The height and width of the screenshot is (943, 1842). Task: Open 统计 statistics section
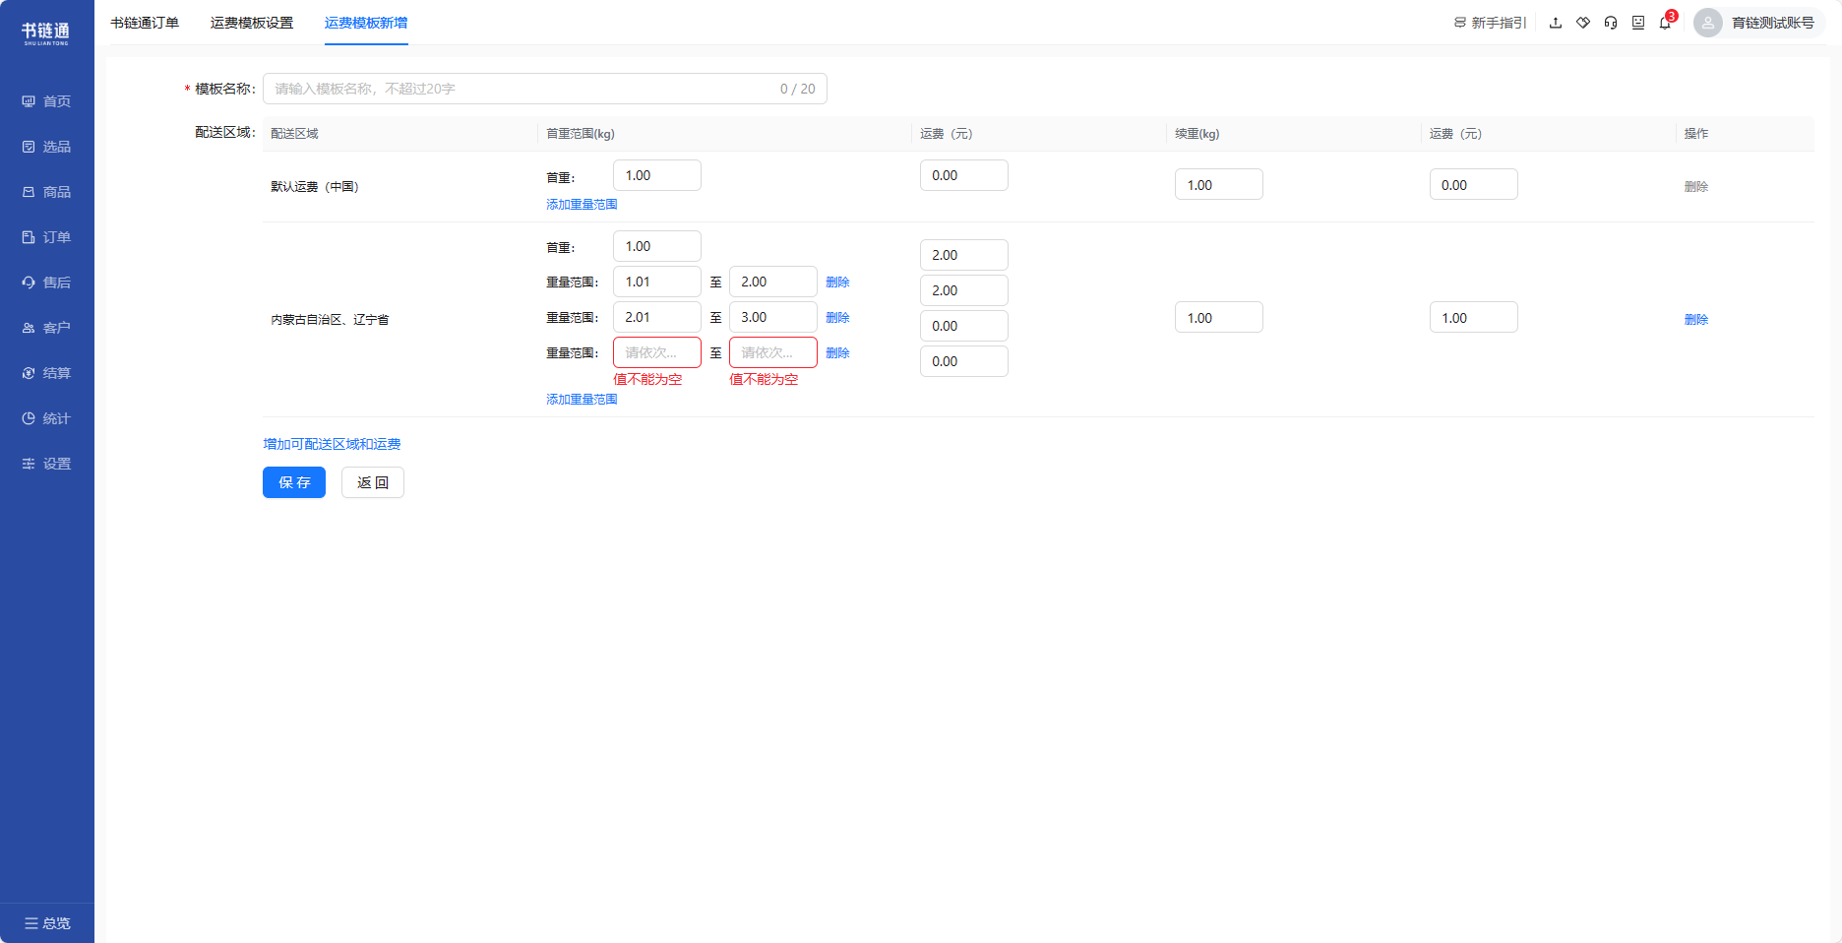pyautogui.click(x=46, y=418)
